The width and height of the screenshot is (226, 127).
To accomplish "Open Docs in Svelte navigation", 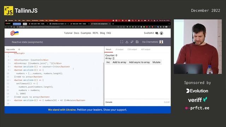I will [x=77, y=33].
